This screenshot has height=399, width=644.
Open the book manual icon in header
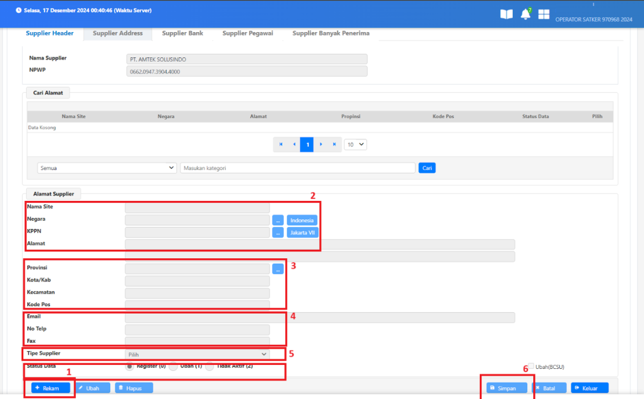(506, 14)
